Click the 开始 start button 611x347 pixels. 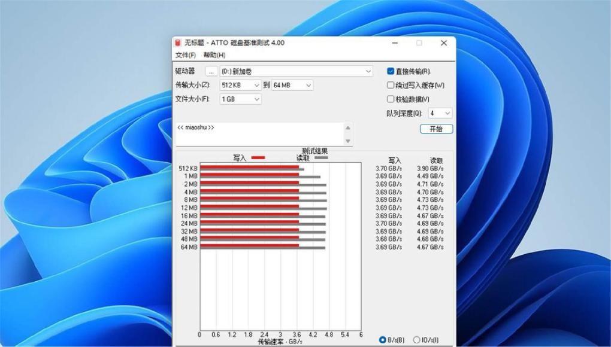pyautogui.click(x=437, y=129)
